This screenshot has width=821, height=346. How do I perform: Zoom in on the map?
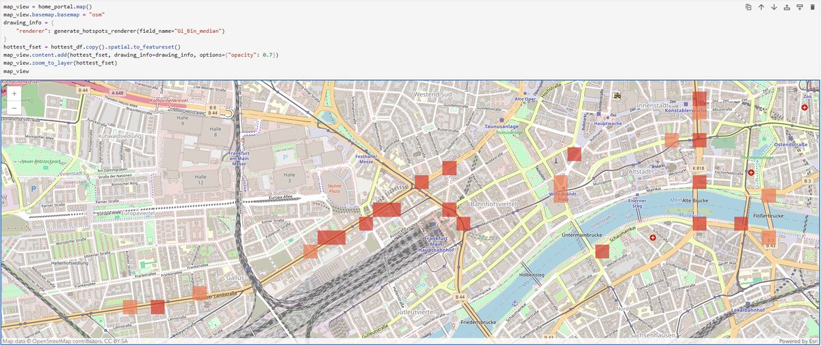(x=14, y=94)
